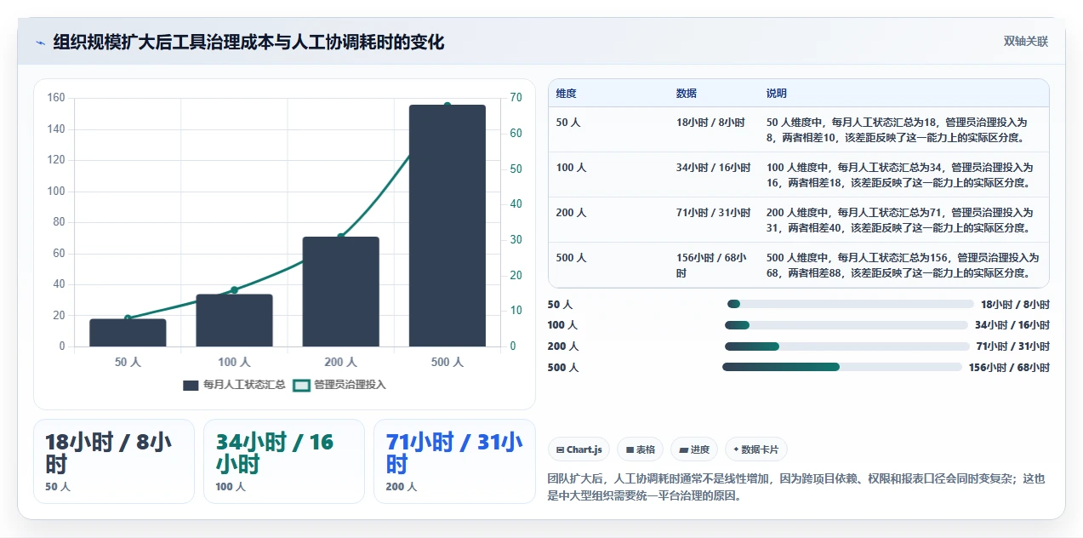
Task: Click table cell 71小时 / 31小时
Action: point(713,213)
